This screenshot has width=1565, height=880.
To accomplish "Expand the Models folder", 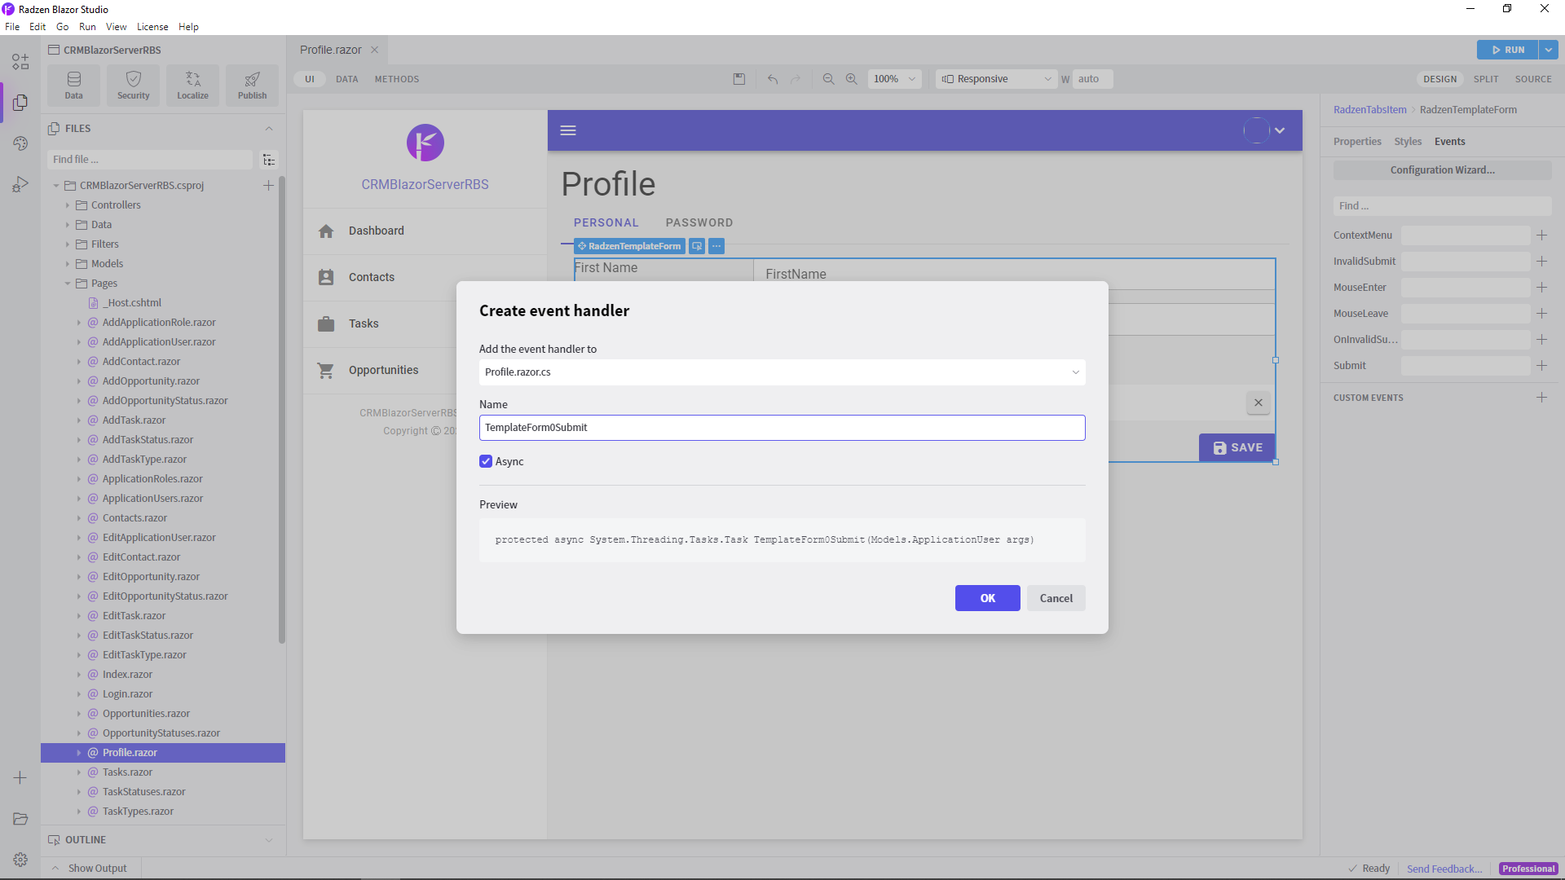I will 67,264.
